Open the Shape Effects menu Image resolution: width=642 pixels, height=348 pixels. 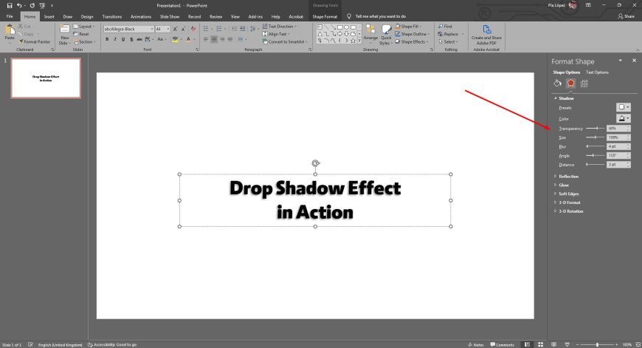coord(412,42)
